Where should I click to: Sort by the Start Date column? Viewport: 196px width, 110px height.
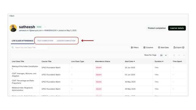coord(130,61)
